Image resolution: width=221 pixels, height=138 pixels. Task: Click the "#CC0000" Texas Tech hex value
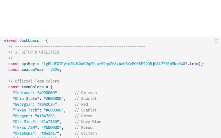[54, 110]
